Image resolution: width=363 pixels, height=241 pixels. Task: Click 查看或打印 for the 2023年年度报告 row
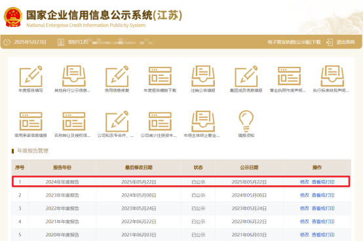323,195
